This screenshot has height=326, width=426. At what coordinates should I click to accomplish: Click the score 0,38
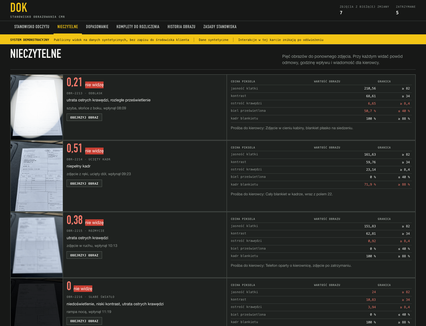click(x=75, y=220)
